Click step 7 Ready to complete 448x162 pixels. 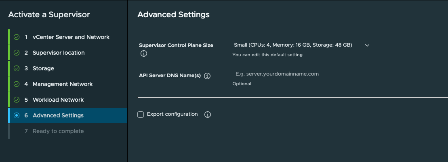click(68, 131)
